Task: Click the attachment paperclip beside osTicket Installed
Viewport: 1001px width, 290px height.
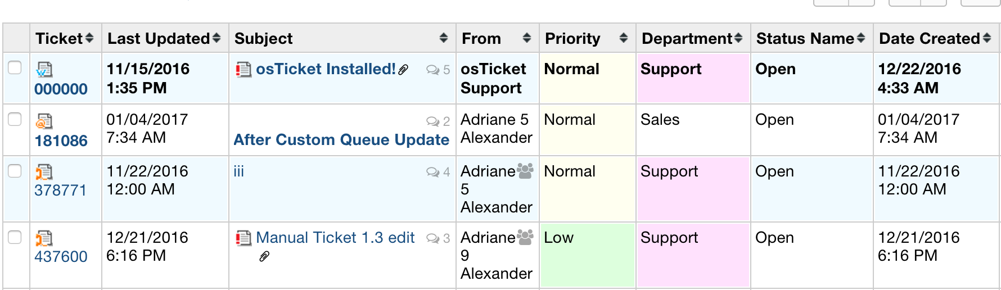Action: pos(403,70)
